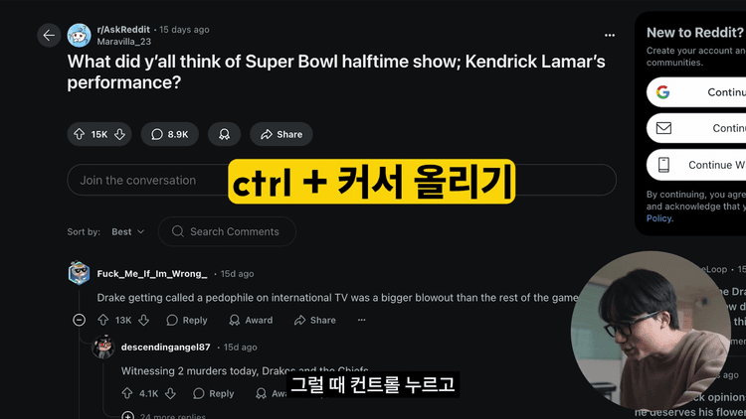Give an award to the post

pos(224,134)
